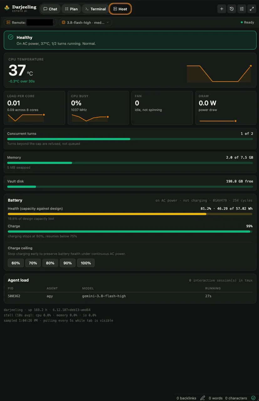
Task: Click the '0 words' status entry
Action: pos(216,398)
